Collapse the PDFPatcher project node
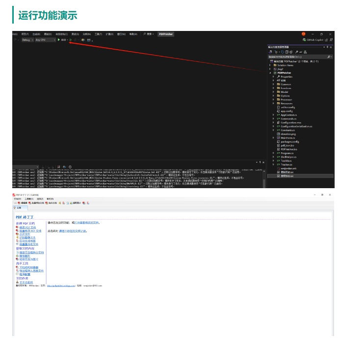The height and width of the screenshot is (339, 340). (x=270, y=73)
